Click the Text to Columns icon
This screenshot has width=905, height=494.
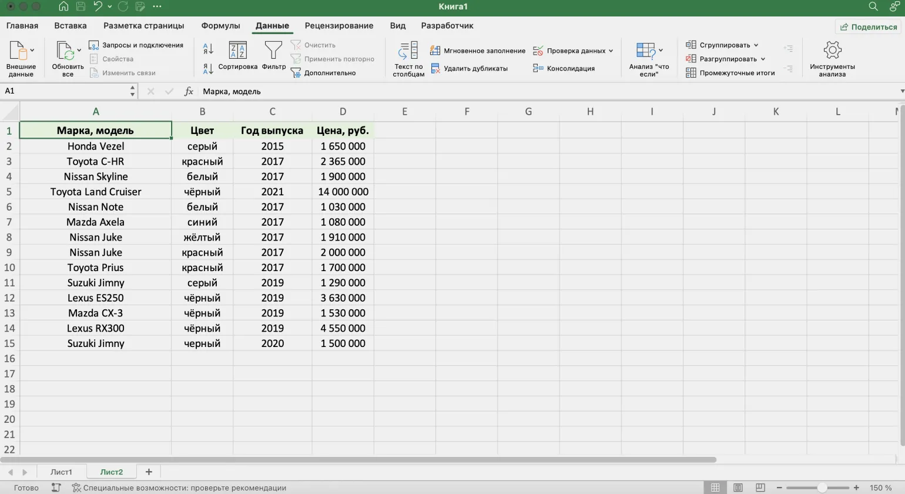point(408,52)
